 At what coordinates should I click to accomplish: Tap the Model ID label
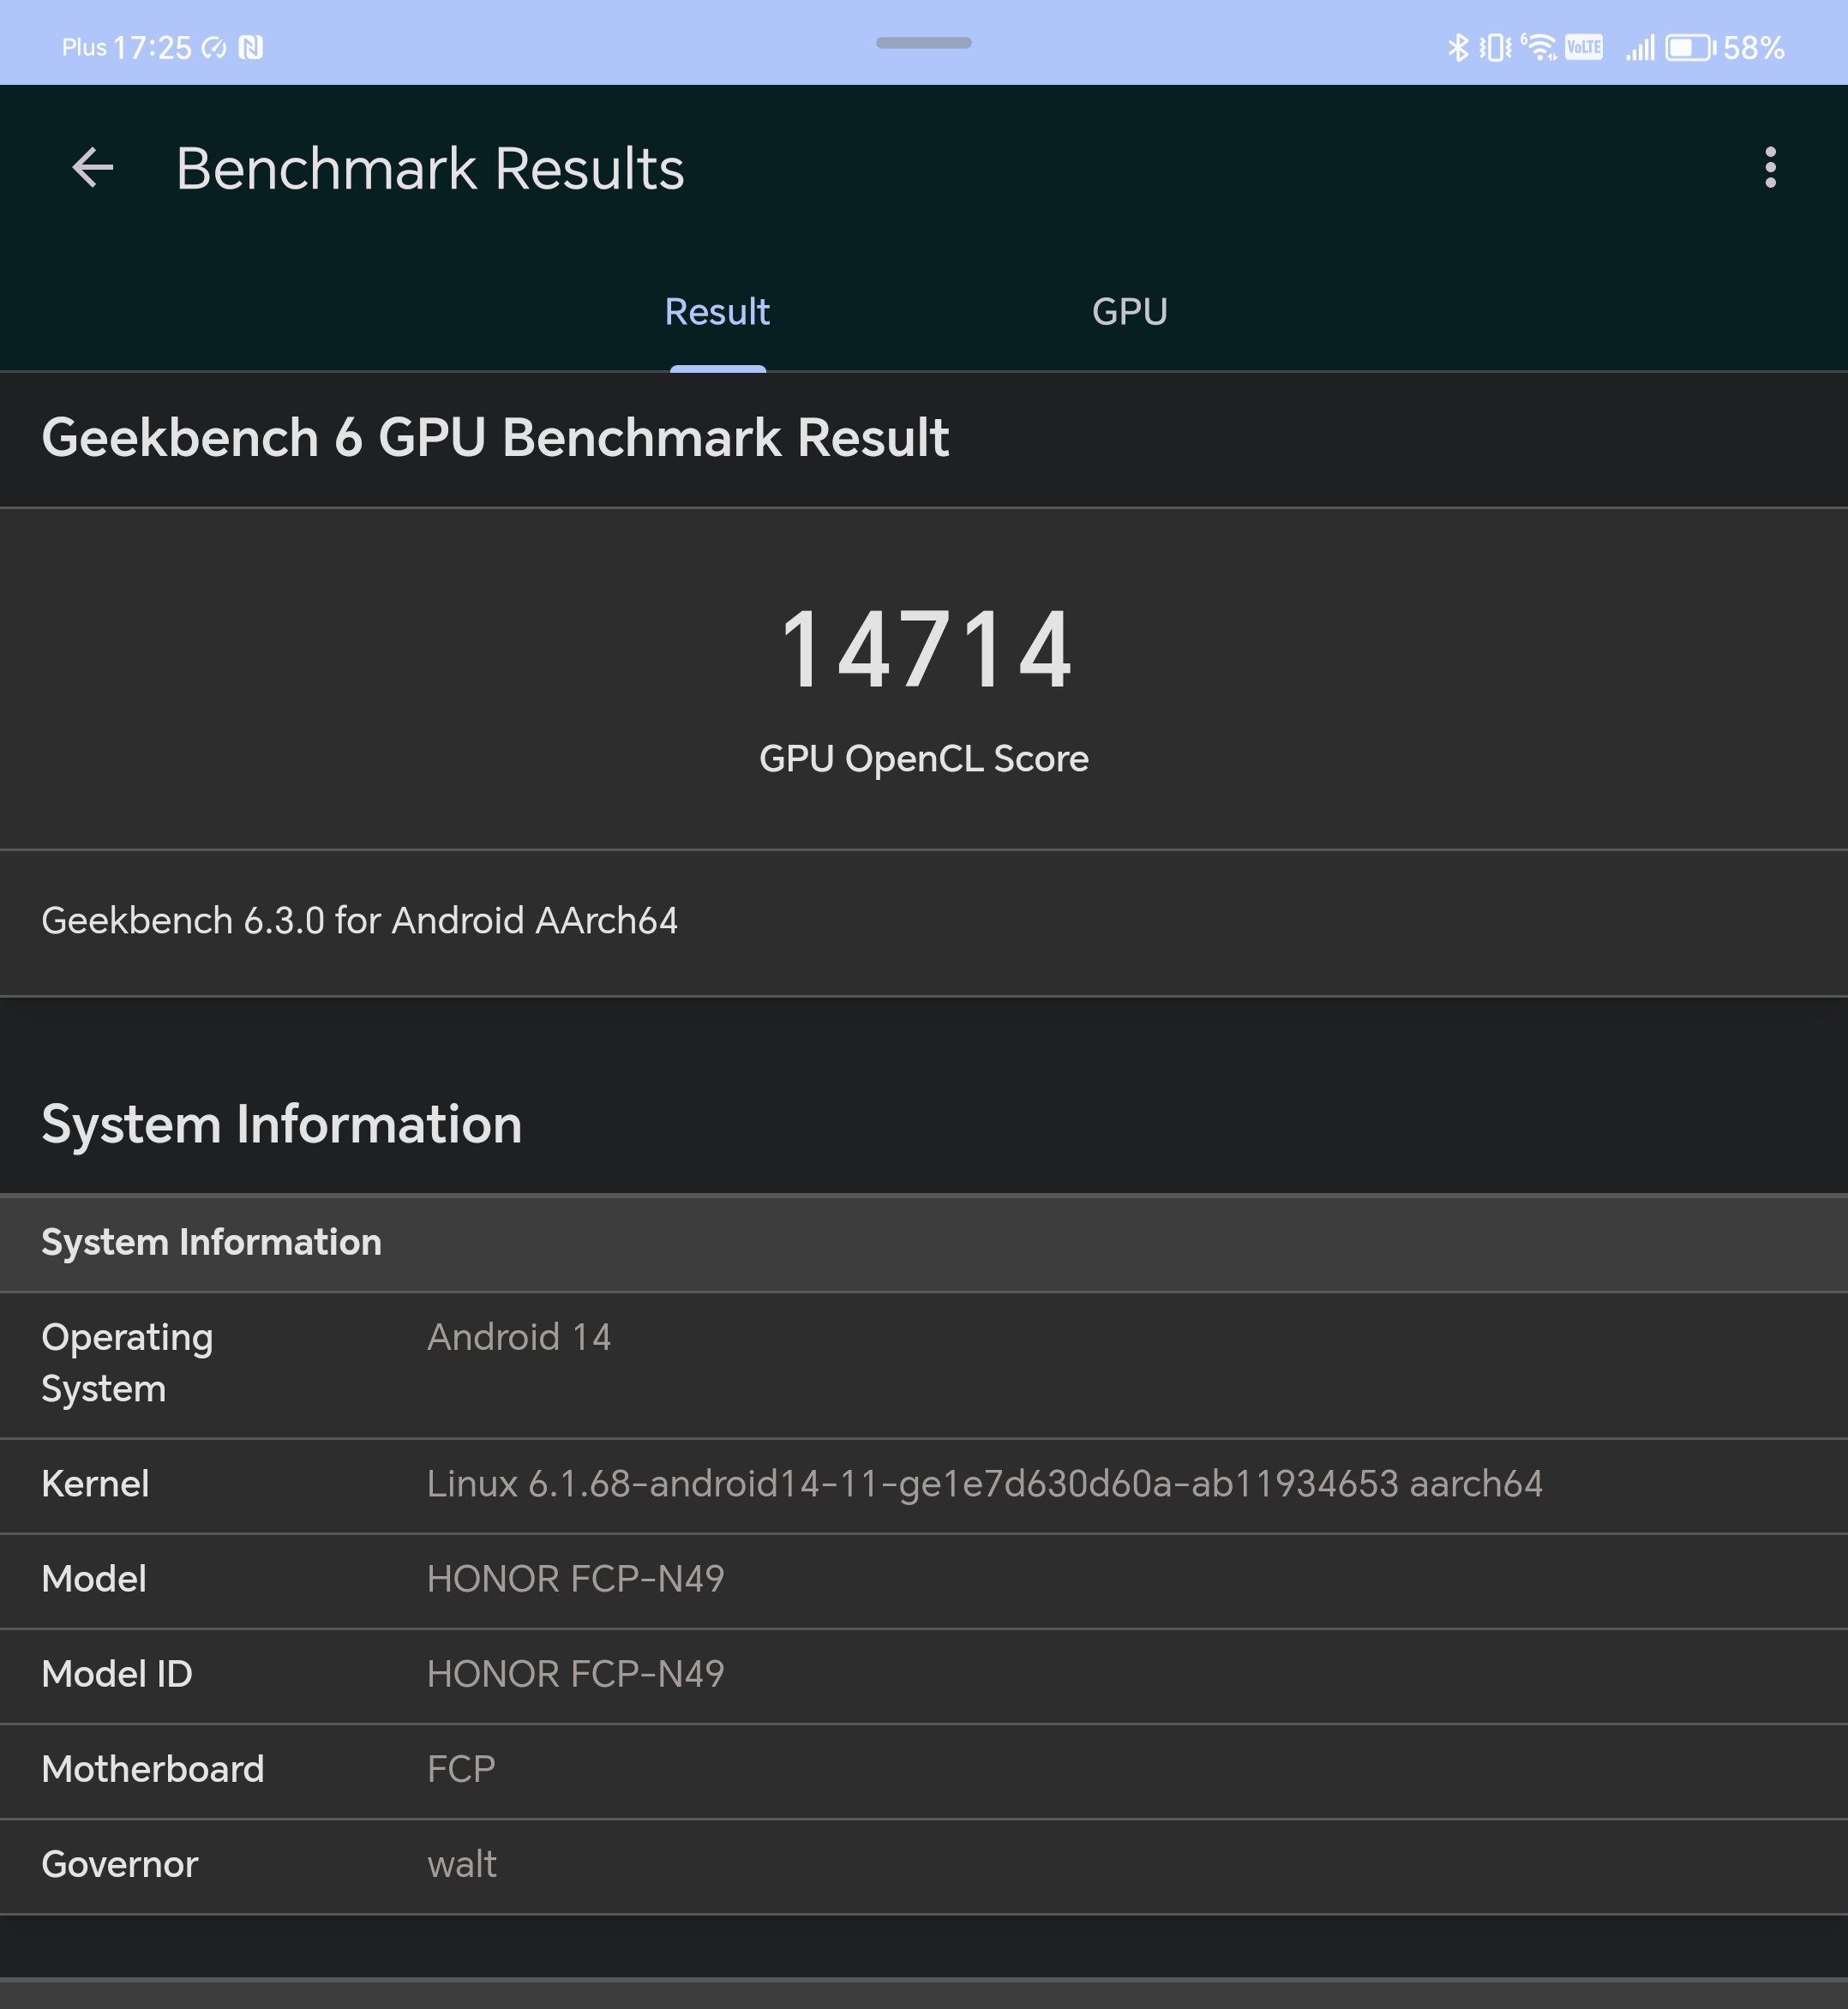117,1674
